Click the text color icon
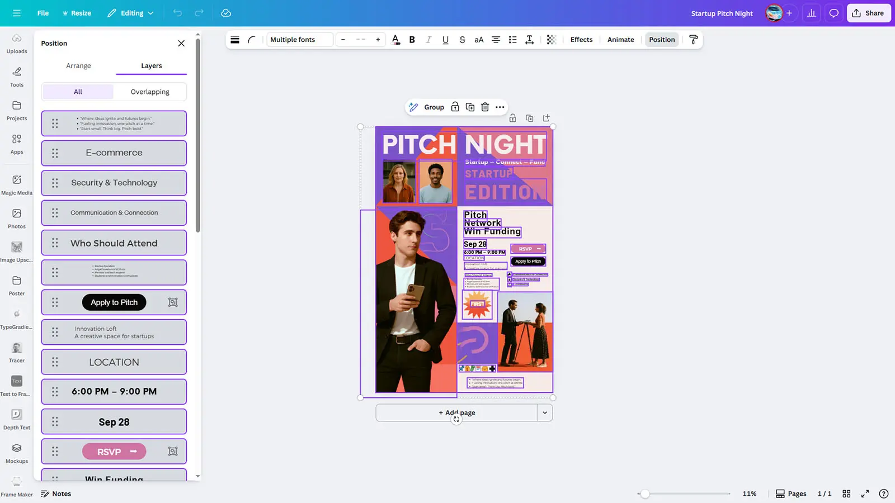This screenshot has height=503, width=895. tap(395, 40)
